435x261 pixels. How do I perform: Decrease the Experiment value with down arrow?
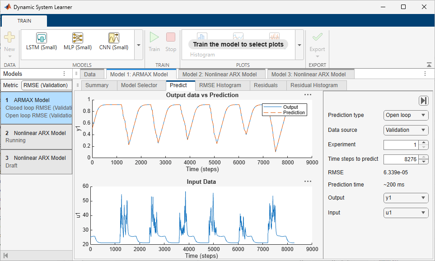click(x=423, y=147)
